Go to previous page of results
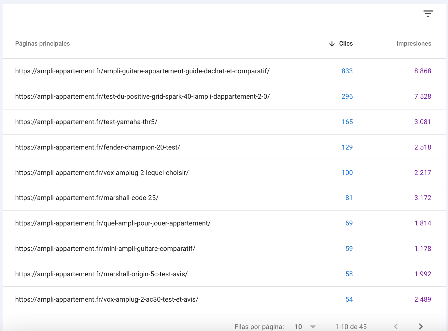The image size is (448, 331). (x=396, y=326)
